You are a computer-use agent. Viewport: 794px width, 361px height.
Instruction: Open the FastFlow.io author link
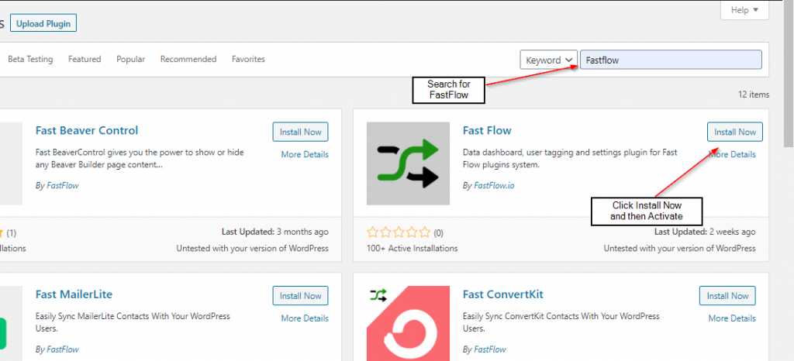point(494,186)
